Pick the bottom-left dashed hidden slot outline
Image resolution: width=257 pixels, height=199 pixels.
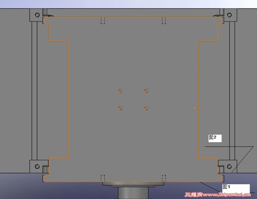(x=103, y=178)
